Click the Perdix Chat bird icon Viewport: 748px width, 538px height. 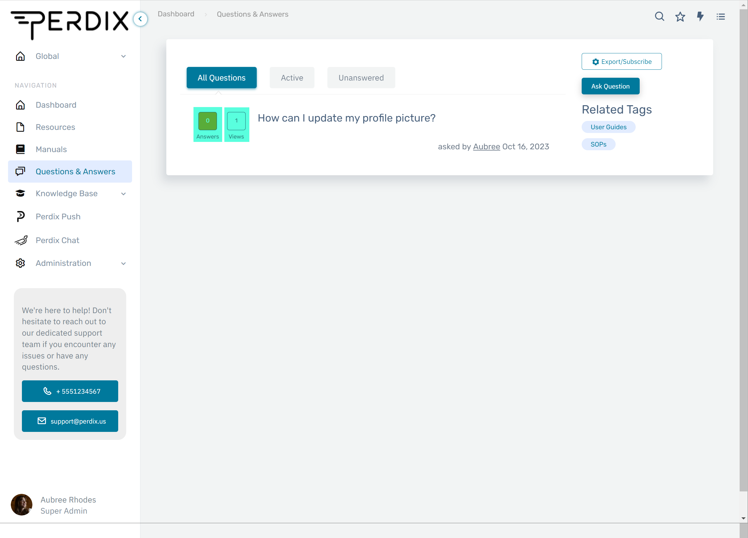[21, 240]
